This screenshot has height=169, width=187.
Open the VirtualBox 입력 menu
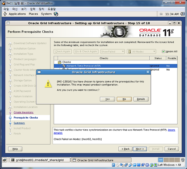pos(32,9)
